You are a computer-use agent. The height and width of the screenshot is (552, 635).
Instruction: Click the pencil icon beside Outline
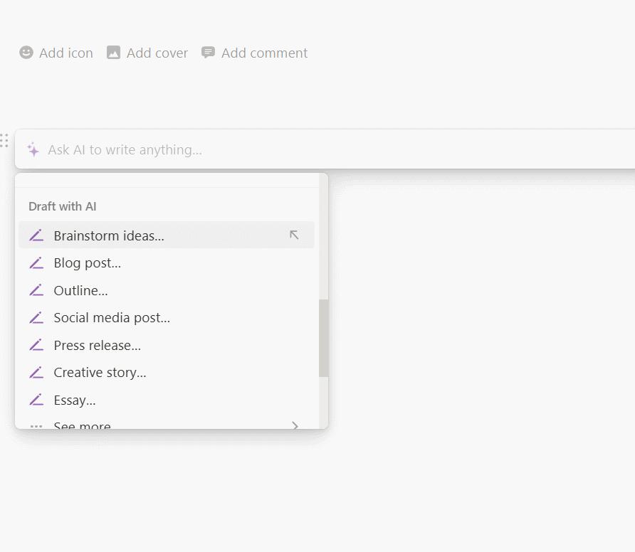[36, 290]
